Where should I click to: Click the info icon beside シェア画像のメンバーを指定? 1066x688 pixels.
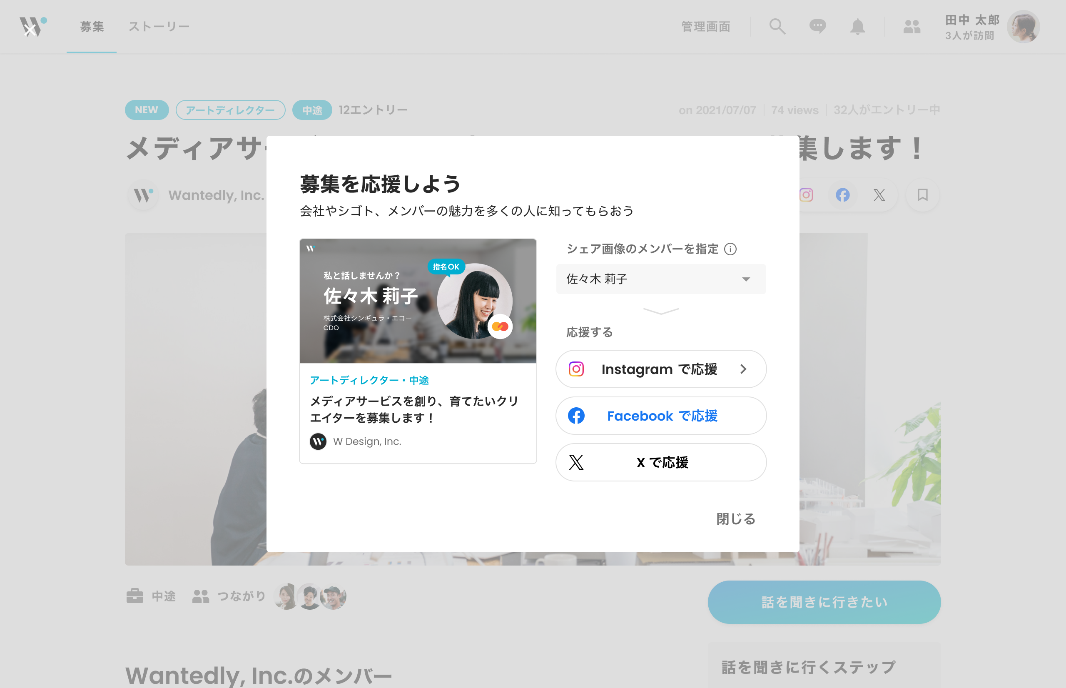tap(730, 249)
